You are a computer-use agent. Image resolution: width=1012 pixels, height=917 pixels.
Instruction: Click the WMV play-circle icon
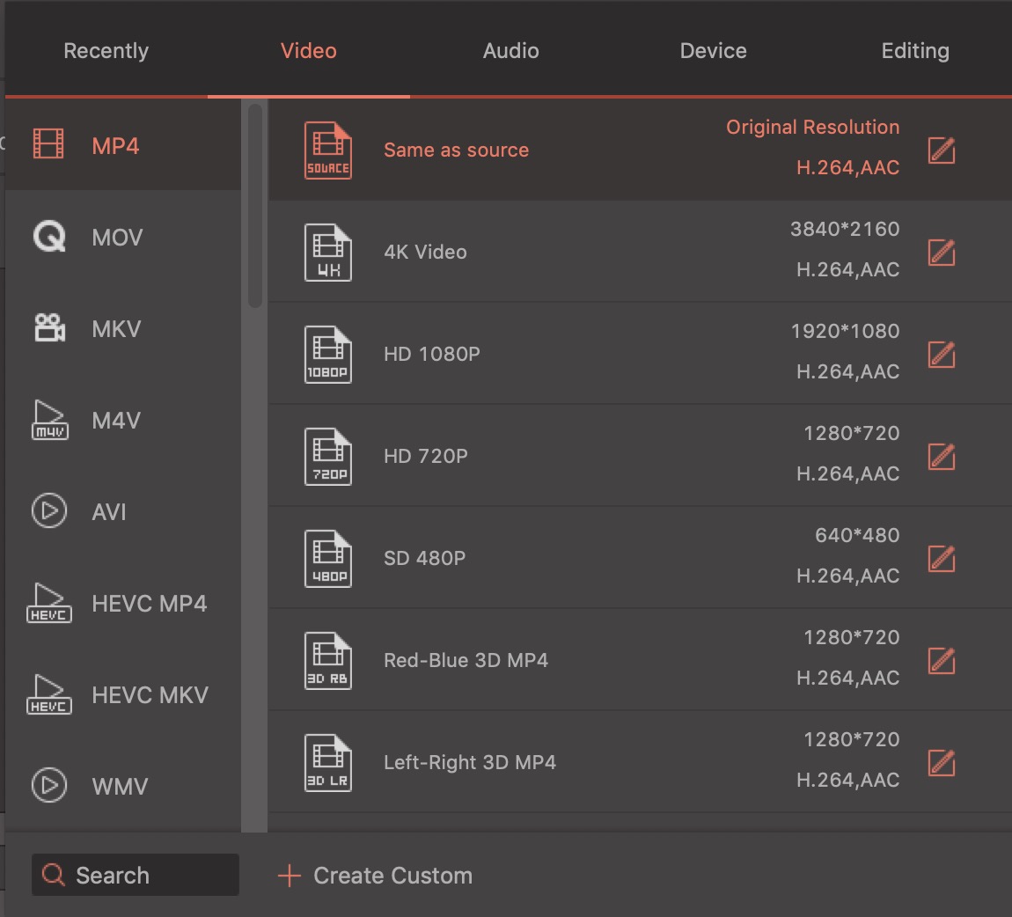[x=49, y=785]
